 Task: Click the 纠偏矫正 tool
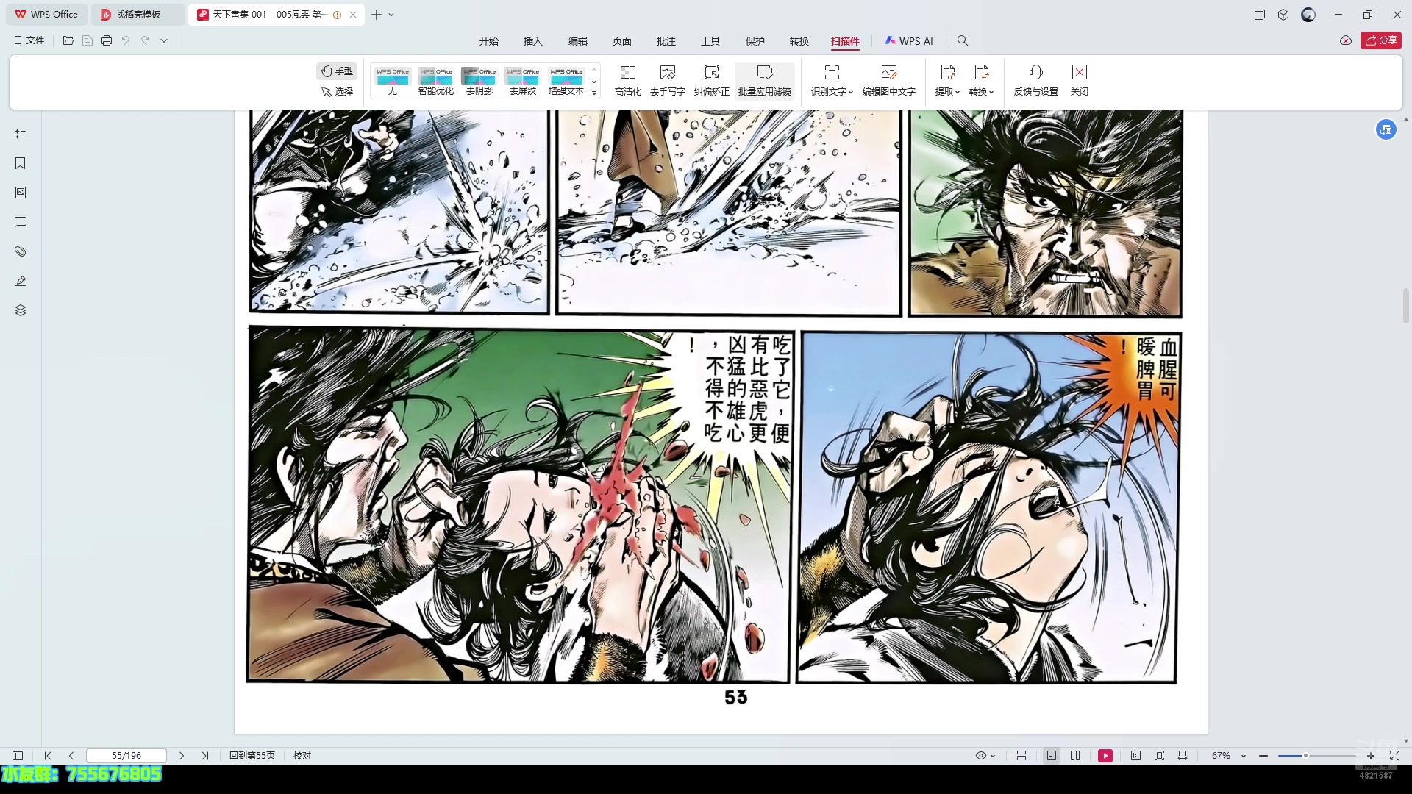pyautogui.click(x=712, y=81)
